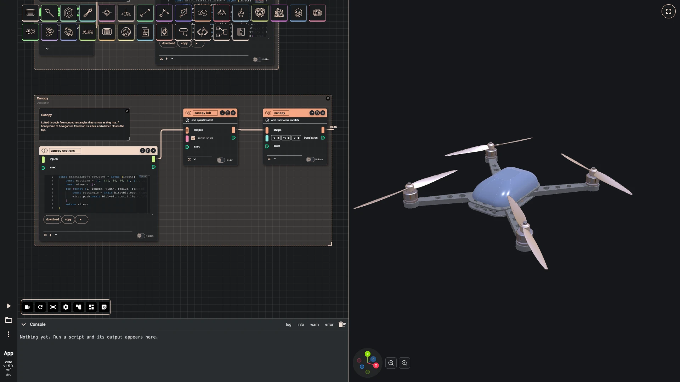Click fit-to-screen icon in bottom toolbar
The width and height of the screenshot is (680, 382).
coord(53,307)
